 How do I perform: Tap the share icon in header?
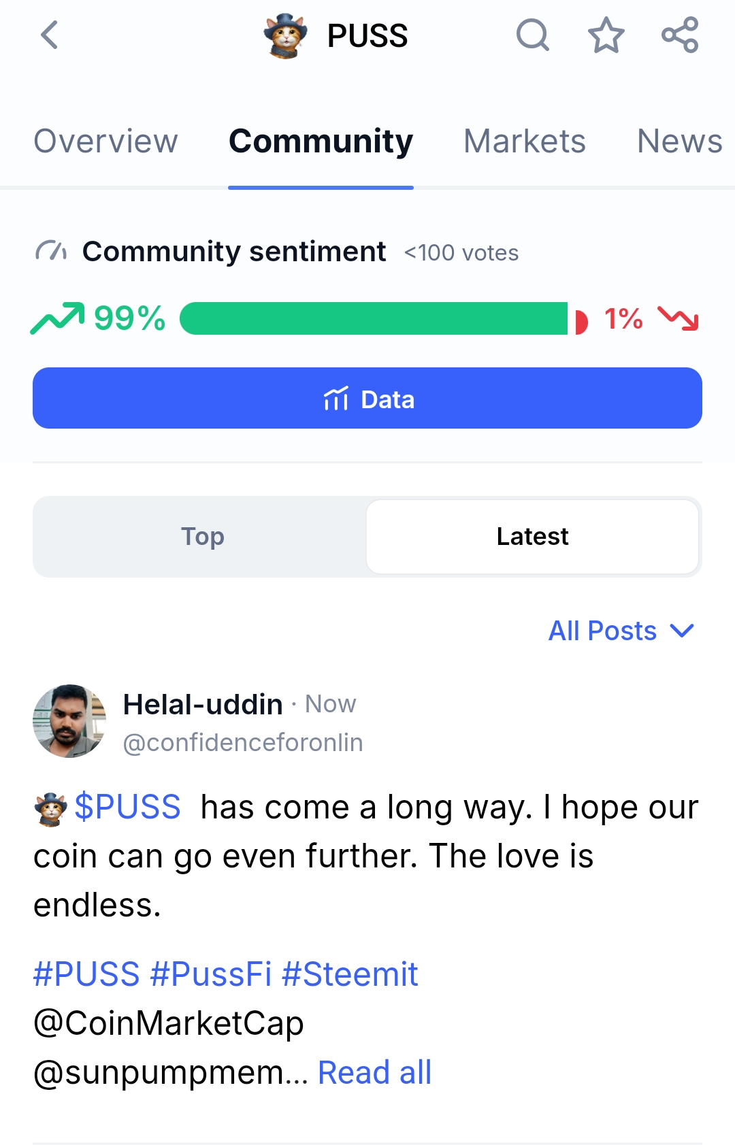click(680, 35)
